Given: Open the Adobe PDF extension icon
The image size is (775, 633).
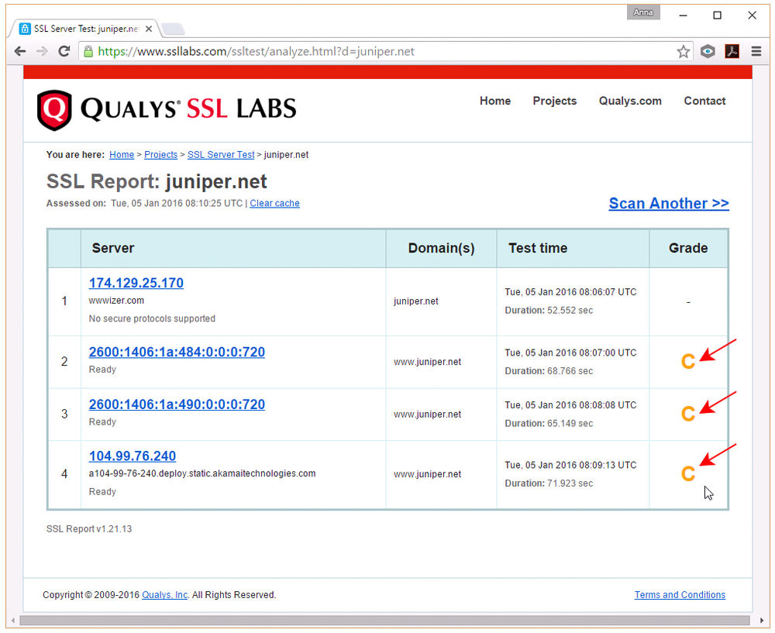Looking at the screenshot, I should click(x=732, y=52).
